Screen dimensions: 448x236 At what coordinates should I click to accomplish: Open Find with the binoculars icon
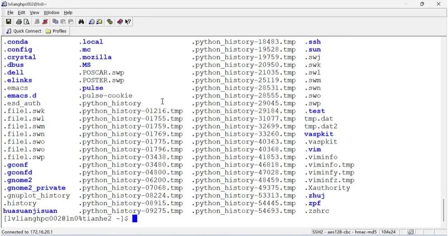[81, 22]
